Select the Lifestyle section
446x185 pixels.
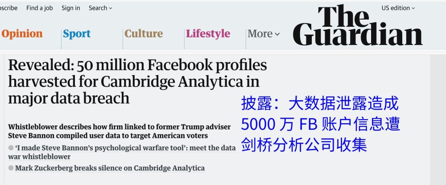pyautogui.click(x=208, y=34)
